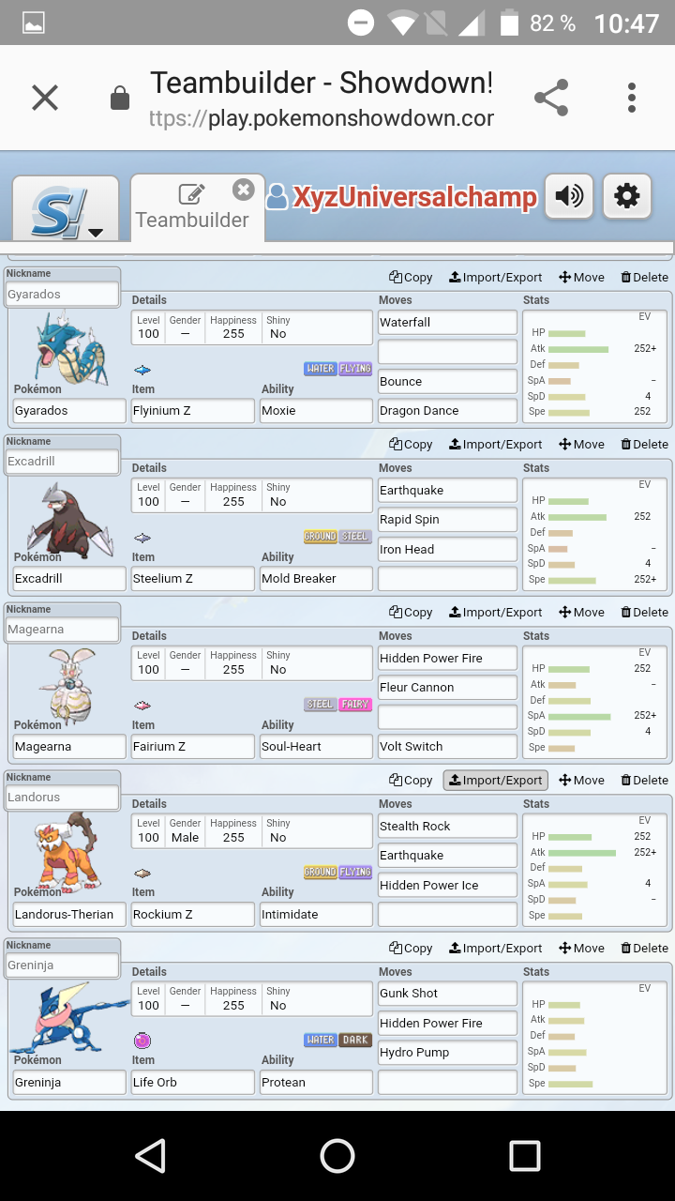Open the Showdown main menu logo dropdown

coord(66,208)
